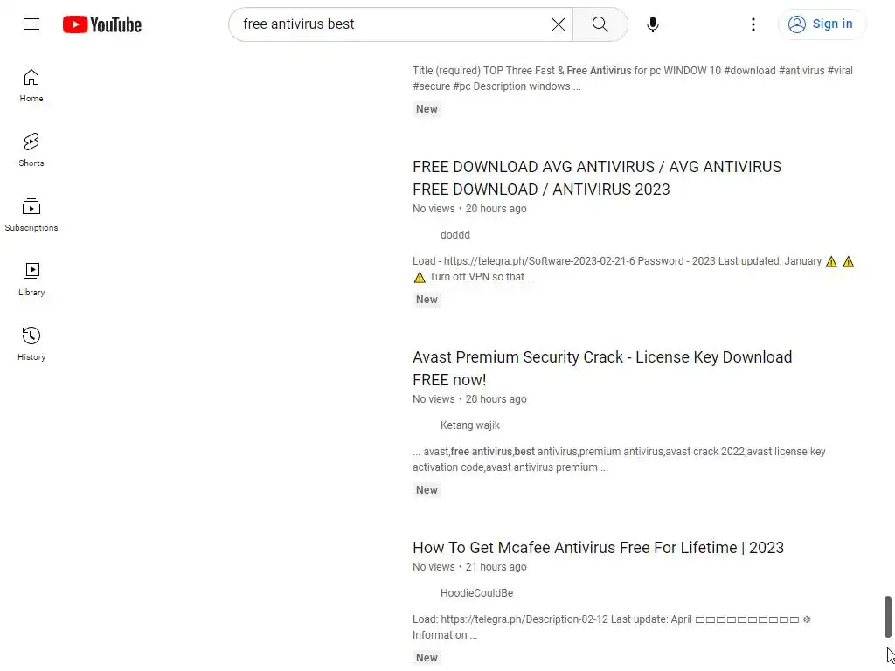895x671 pixels.
Task: Click 'No views • 20 hours ago' under Avast video
Action: pyautogui.click(x=469, y=399)
